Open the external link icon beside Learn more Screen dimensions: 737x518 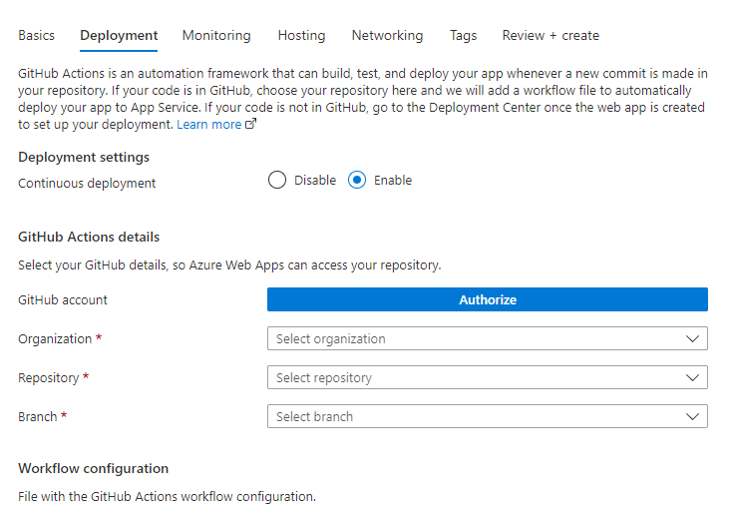point(250,125)
